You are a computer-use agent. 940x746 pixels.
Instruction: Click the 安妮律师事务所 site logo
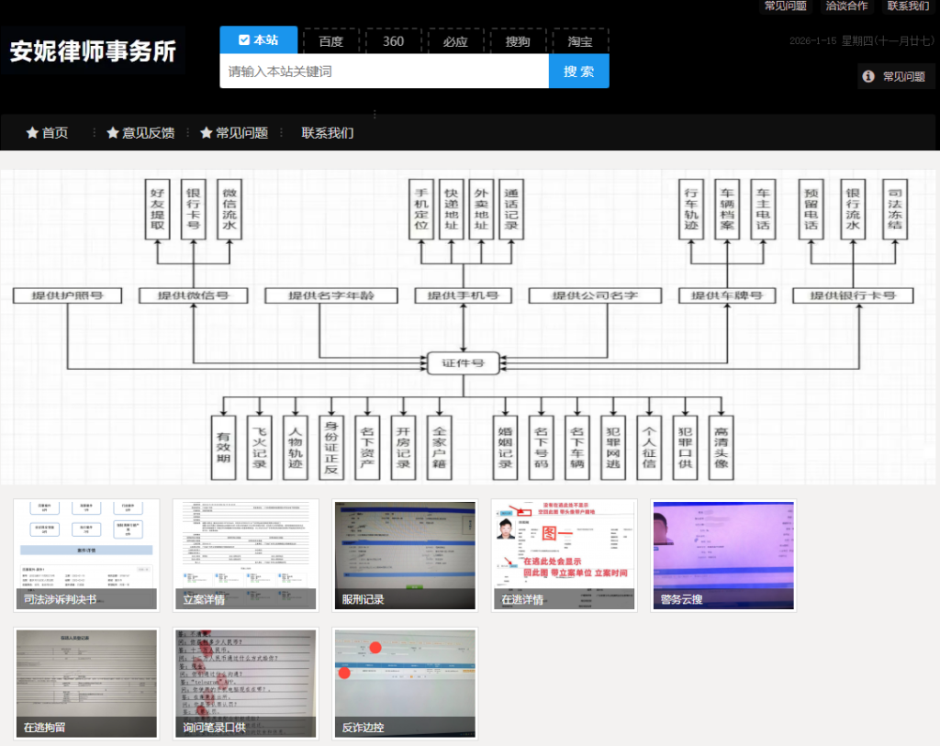[93, 51]
